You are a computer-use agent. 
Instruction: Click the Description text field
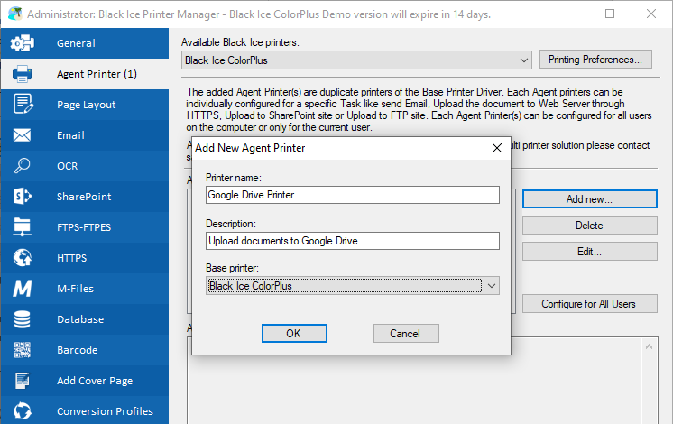352,241
